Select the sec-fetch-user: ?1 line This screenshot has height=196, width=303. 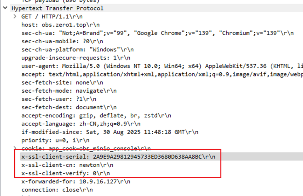click(59, 99)
